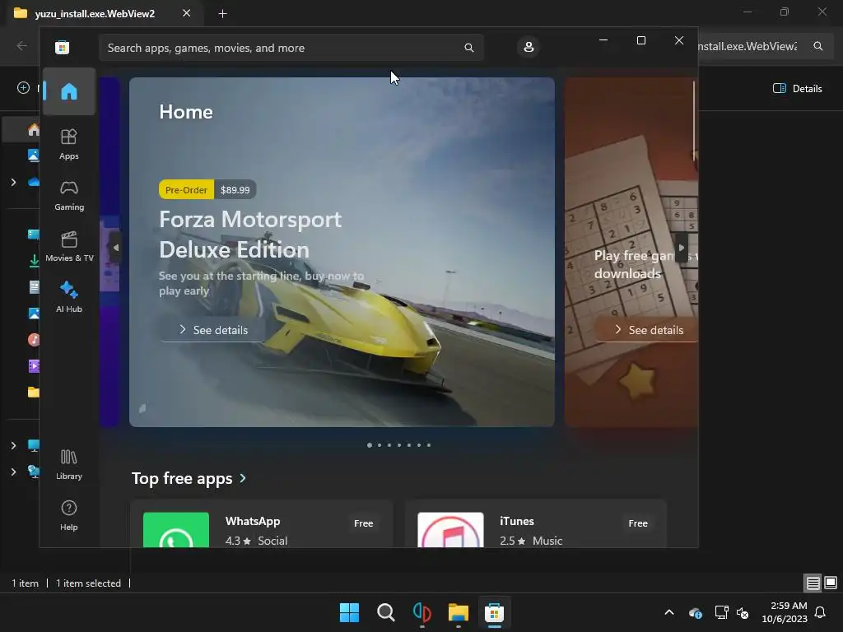
Task: Open taskbar Search
Action: (x=385, y=612)
